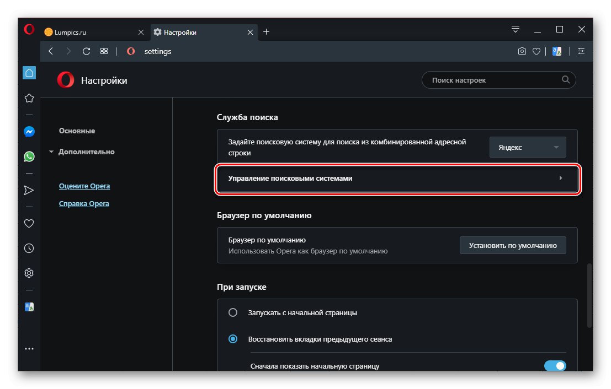This screenshot has height=389, width=611.
Task: Select "Восстановить вкладки предыдущего сеанса" radio option
Action: 233,339
